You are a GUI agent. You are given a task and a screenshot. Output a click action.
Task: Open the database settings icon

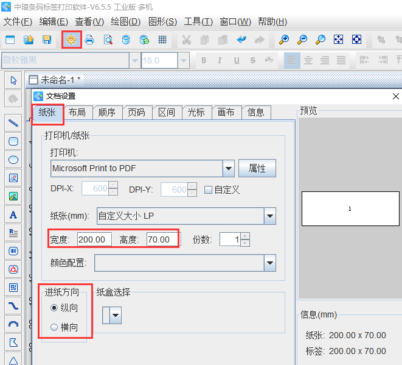[x=126, y=40]
